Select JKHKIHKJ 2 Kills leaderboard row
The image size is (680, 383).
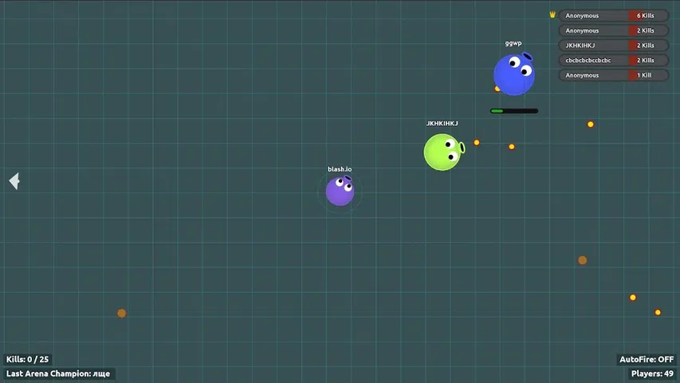(x=612, y=45)
